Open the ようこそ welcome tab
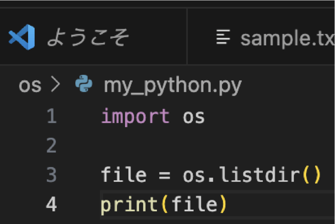Screen dimensions: 335x224 coord(88,37)
